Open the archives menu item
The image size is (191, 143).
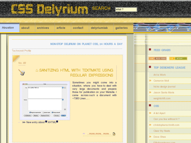(x=45, y=28)
